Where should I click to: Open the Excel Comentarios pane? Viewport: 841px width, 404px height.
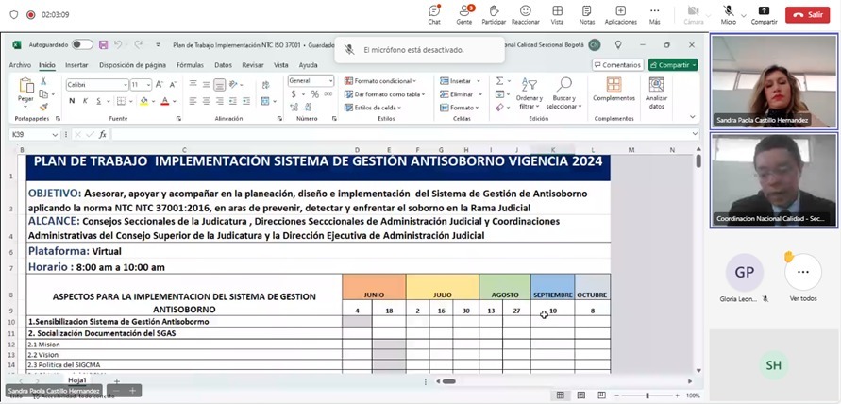coord(618,65)
